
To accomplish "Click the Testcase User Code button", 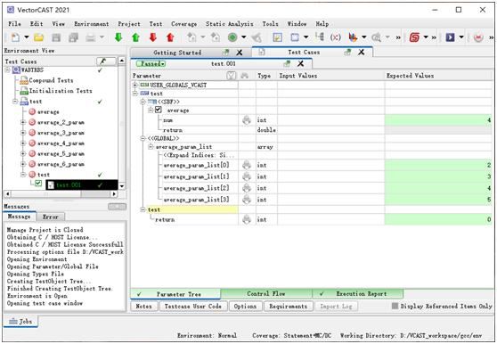I will (192, 307).
